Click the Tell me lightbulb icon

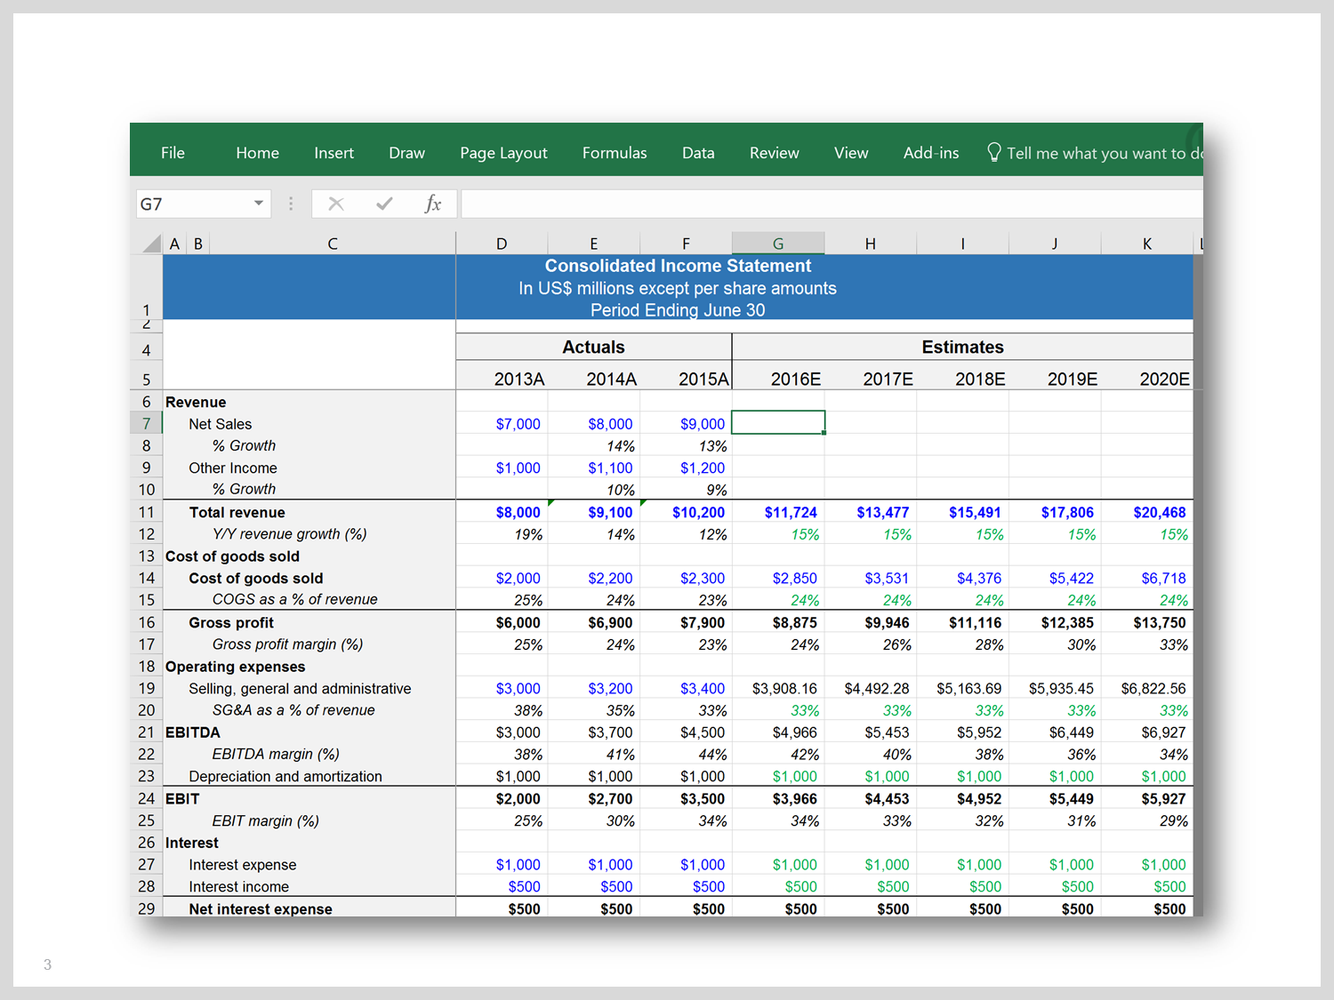tap(994, 152)
